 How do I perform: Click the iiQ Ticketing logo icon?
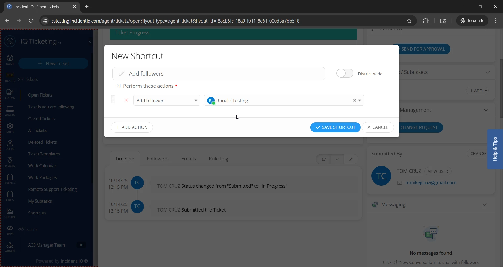(x=10, y=41)
